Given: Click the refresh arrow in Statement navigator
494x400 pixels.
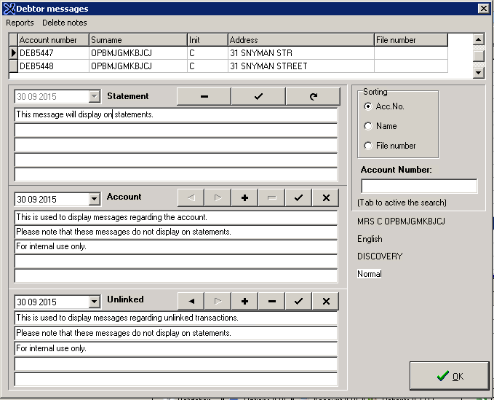Looking at the screenshot, I should click(313, 96).
